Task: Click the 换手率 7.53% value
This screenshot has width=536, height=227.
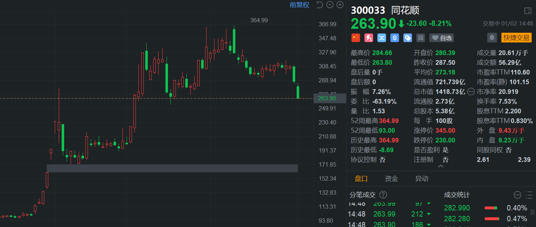Action: coord(508,101)
